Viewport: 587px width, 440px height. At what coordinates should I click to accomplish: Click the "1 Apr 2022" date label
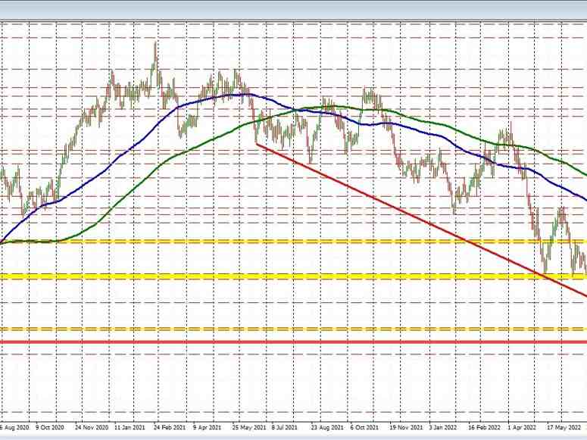(x=522, y=427)
